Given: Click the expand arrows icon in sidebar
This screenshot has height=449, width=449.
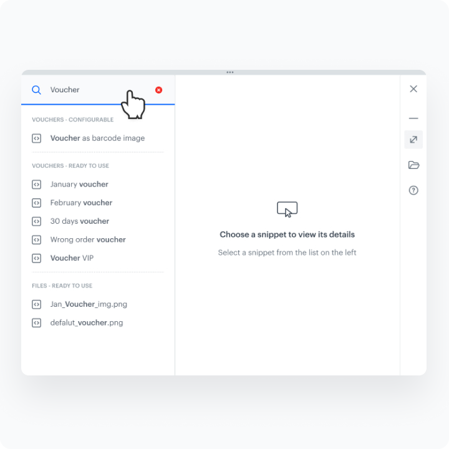Looking at the screenshot, I should 413,140.
